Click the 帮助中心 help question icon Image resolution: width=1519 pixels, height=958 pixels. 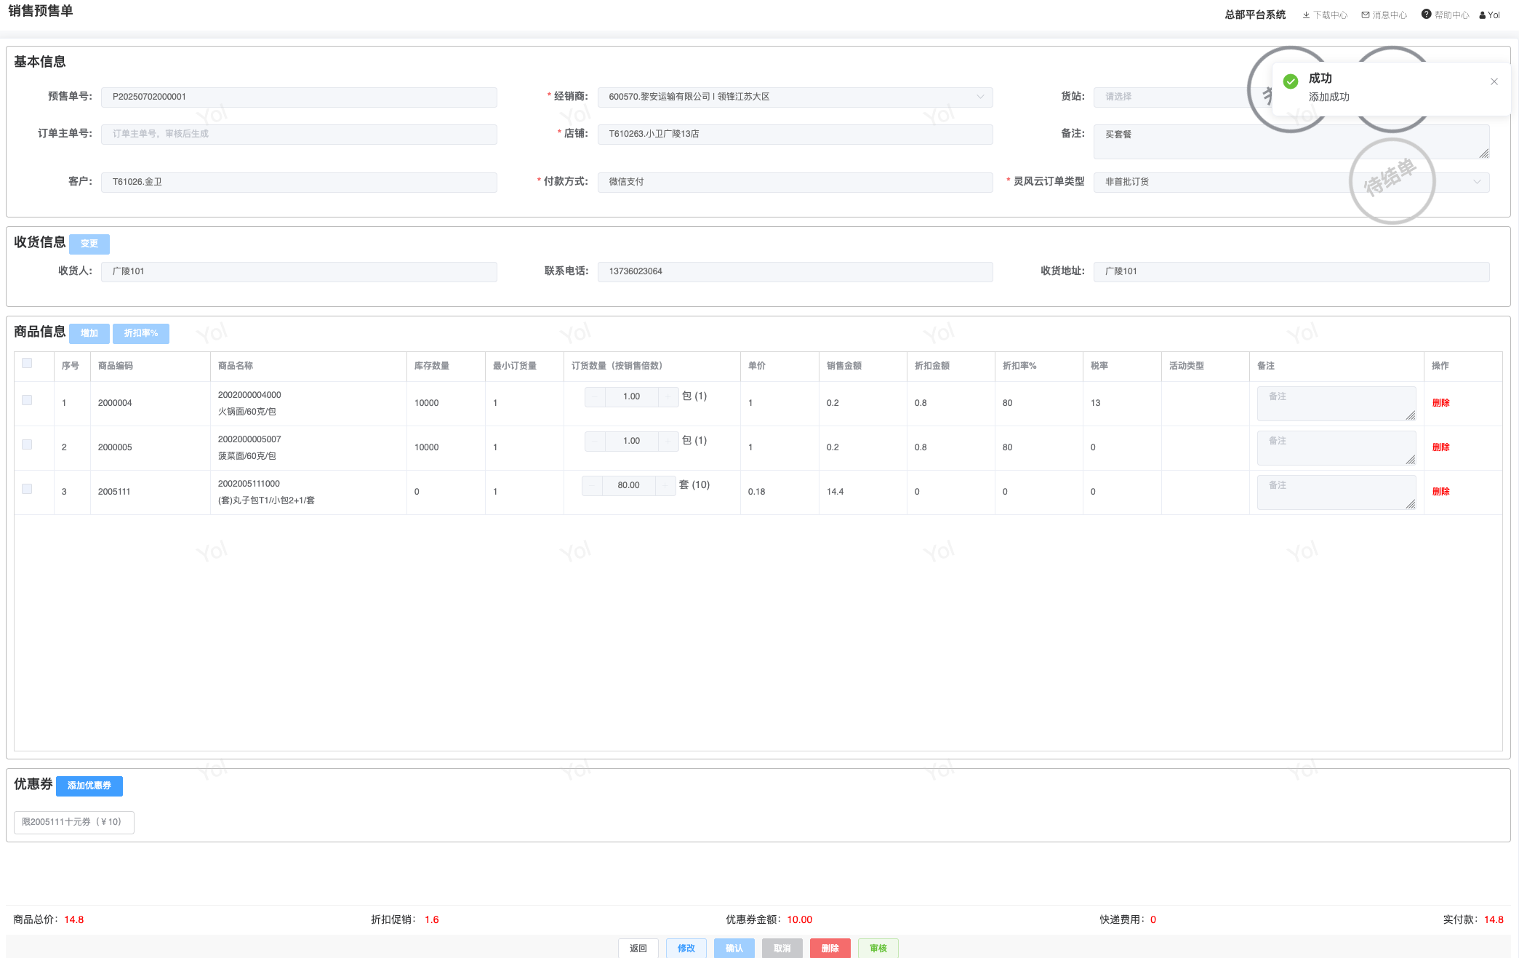(1426, 14)
